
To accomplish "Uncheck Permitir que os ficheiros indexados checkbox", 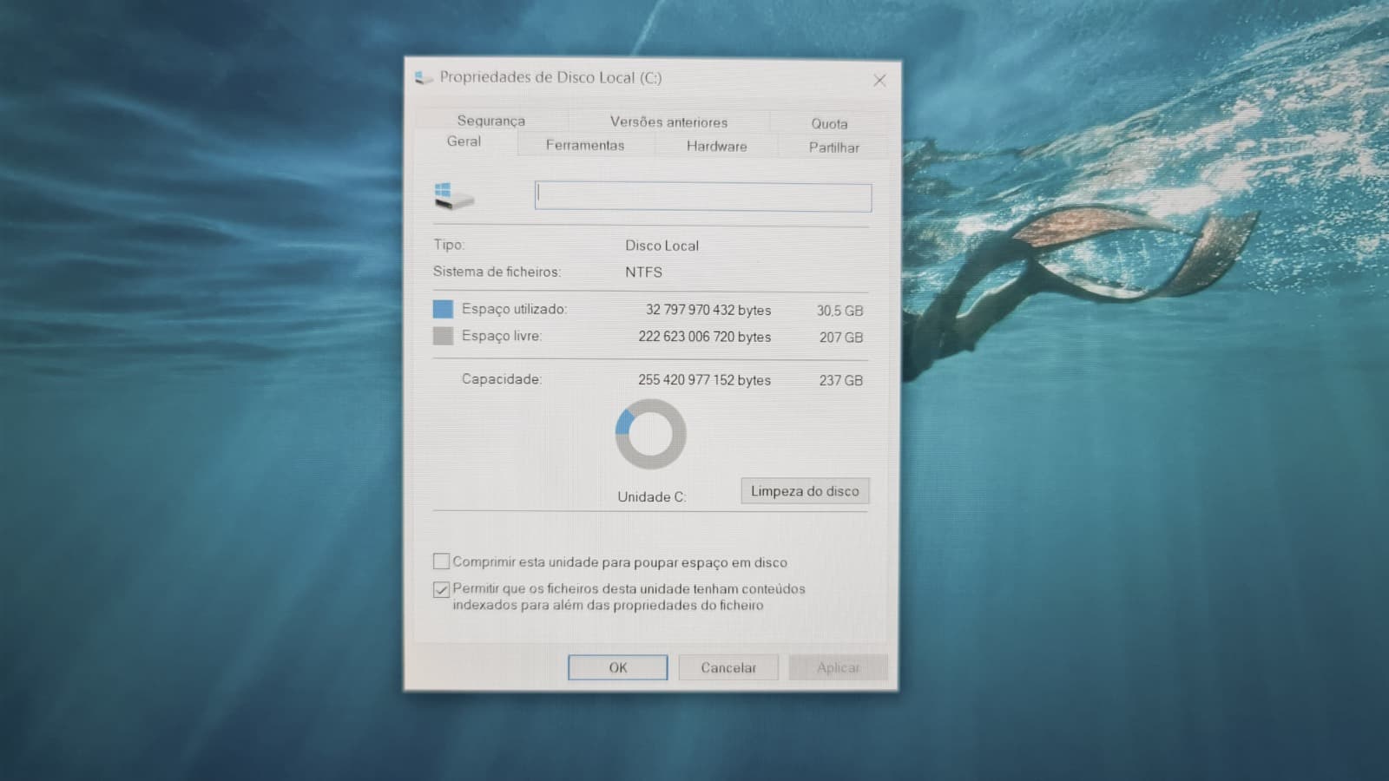I will point(441,589).
